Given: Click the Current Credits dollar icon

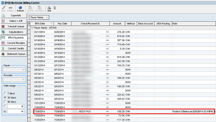Looking at the screenshot, I should pyautogui.click(x=3, y=49).
